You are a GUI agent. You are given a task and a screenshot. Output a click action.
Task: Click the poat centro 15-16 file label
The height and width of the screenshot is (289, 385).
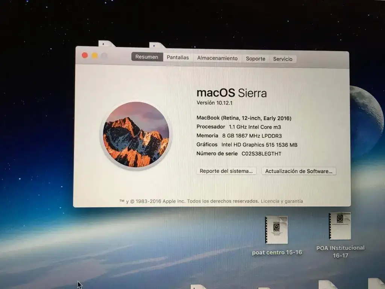277,252
